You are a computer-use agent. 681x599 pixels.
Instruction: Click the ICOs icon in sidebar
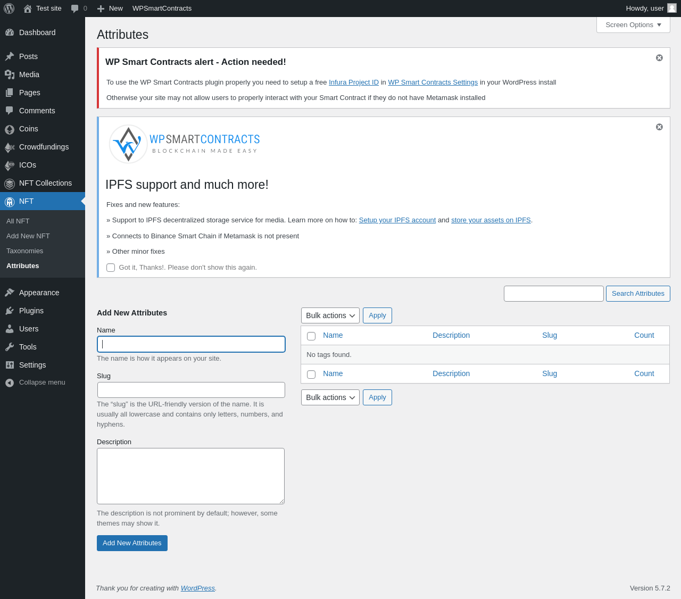tap(10, 165)
